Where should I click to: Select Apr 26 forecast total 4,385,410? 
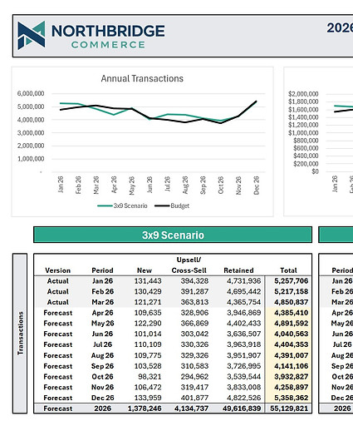292,313
